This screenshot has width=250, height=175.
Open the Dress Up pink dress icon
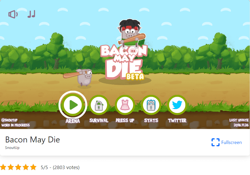[125, 105]
